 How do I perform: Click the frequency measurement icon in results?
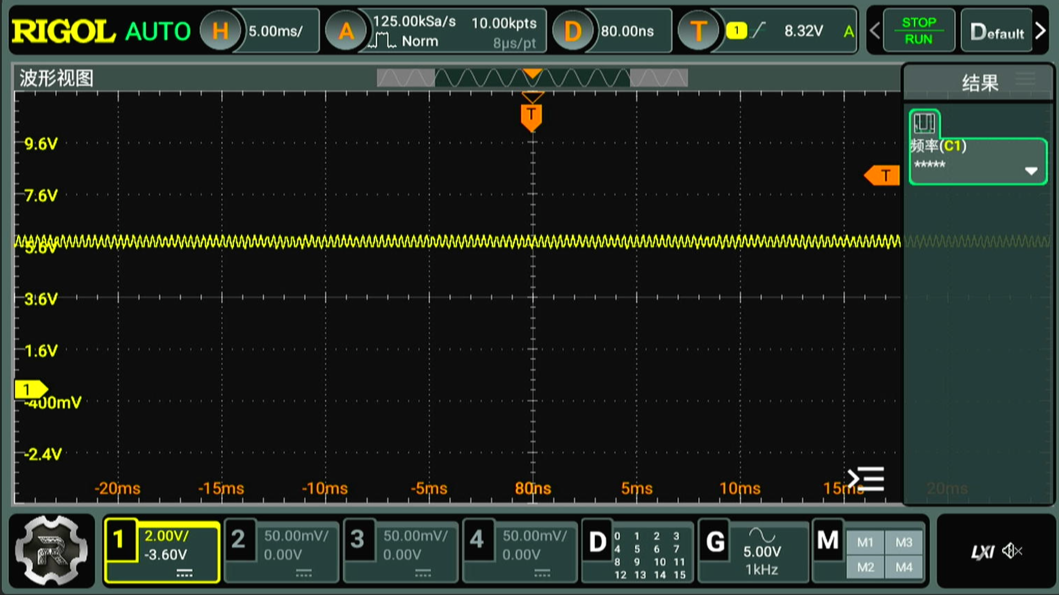click(x=924, y=123)
